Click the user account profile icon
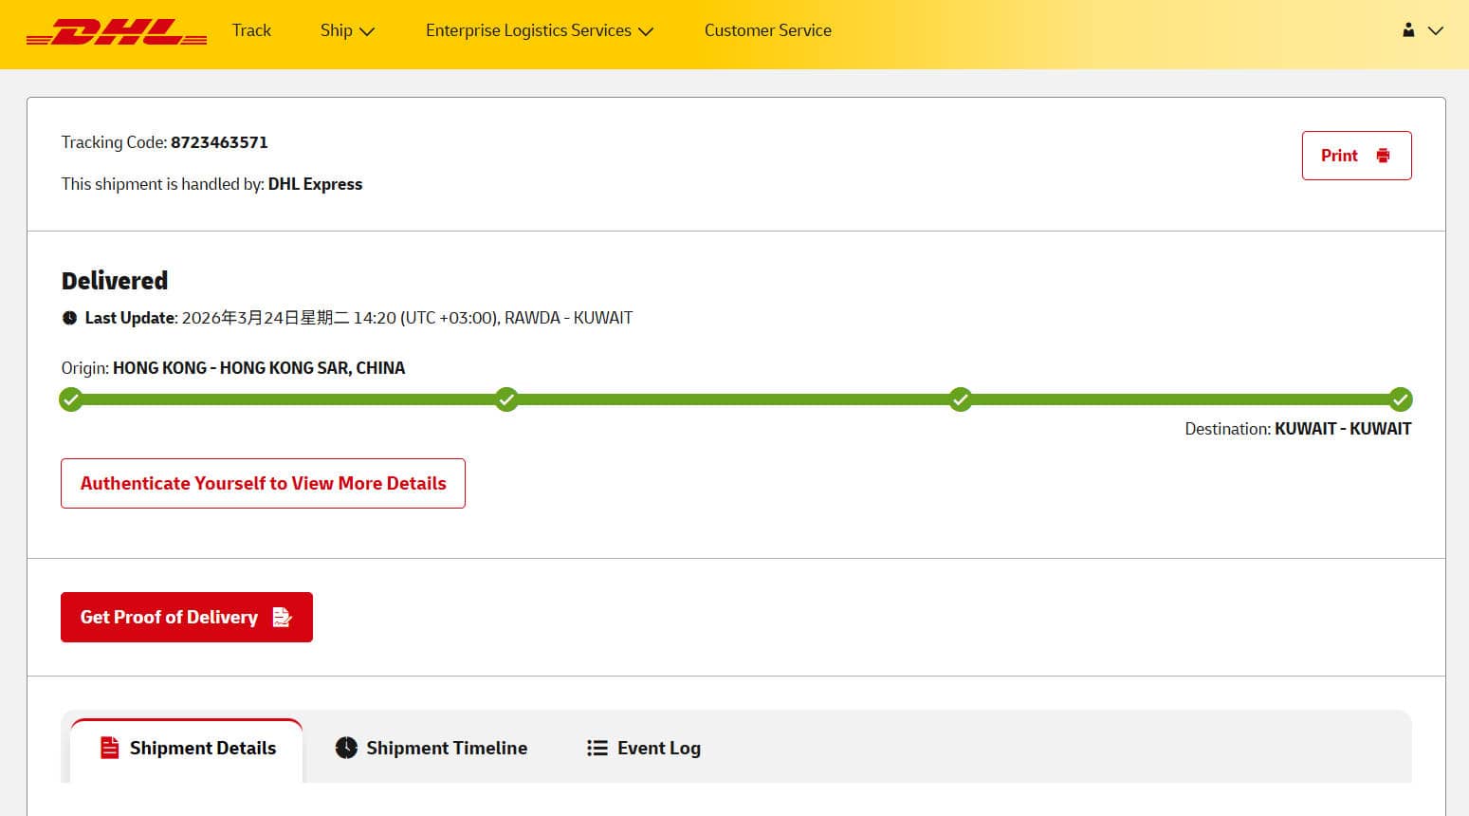The width and height of the screenshot is (1469, 816). coord(1408,30)
